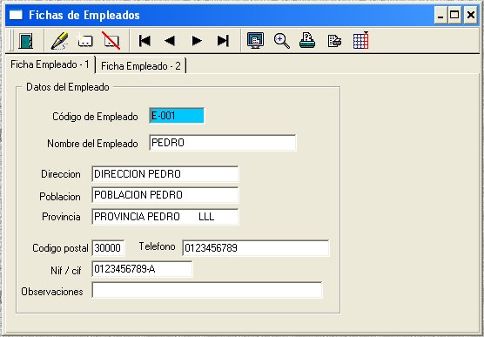Click the 'Direccion' label
The height and width of the screenshot is (337, 484).
tap(61, 174)
